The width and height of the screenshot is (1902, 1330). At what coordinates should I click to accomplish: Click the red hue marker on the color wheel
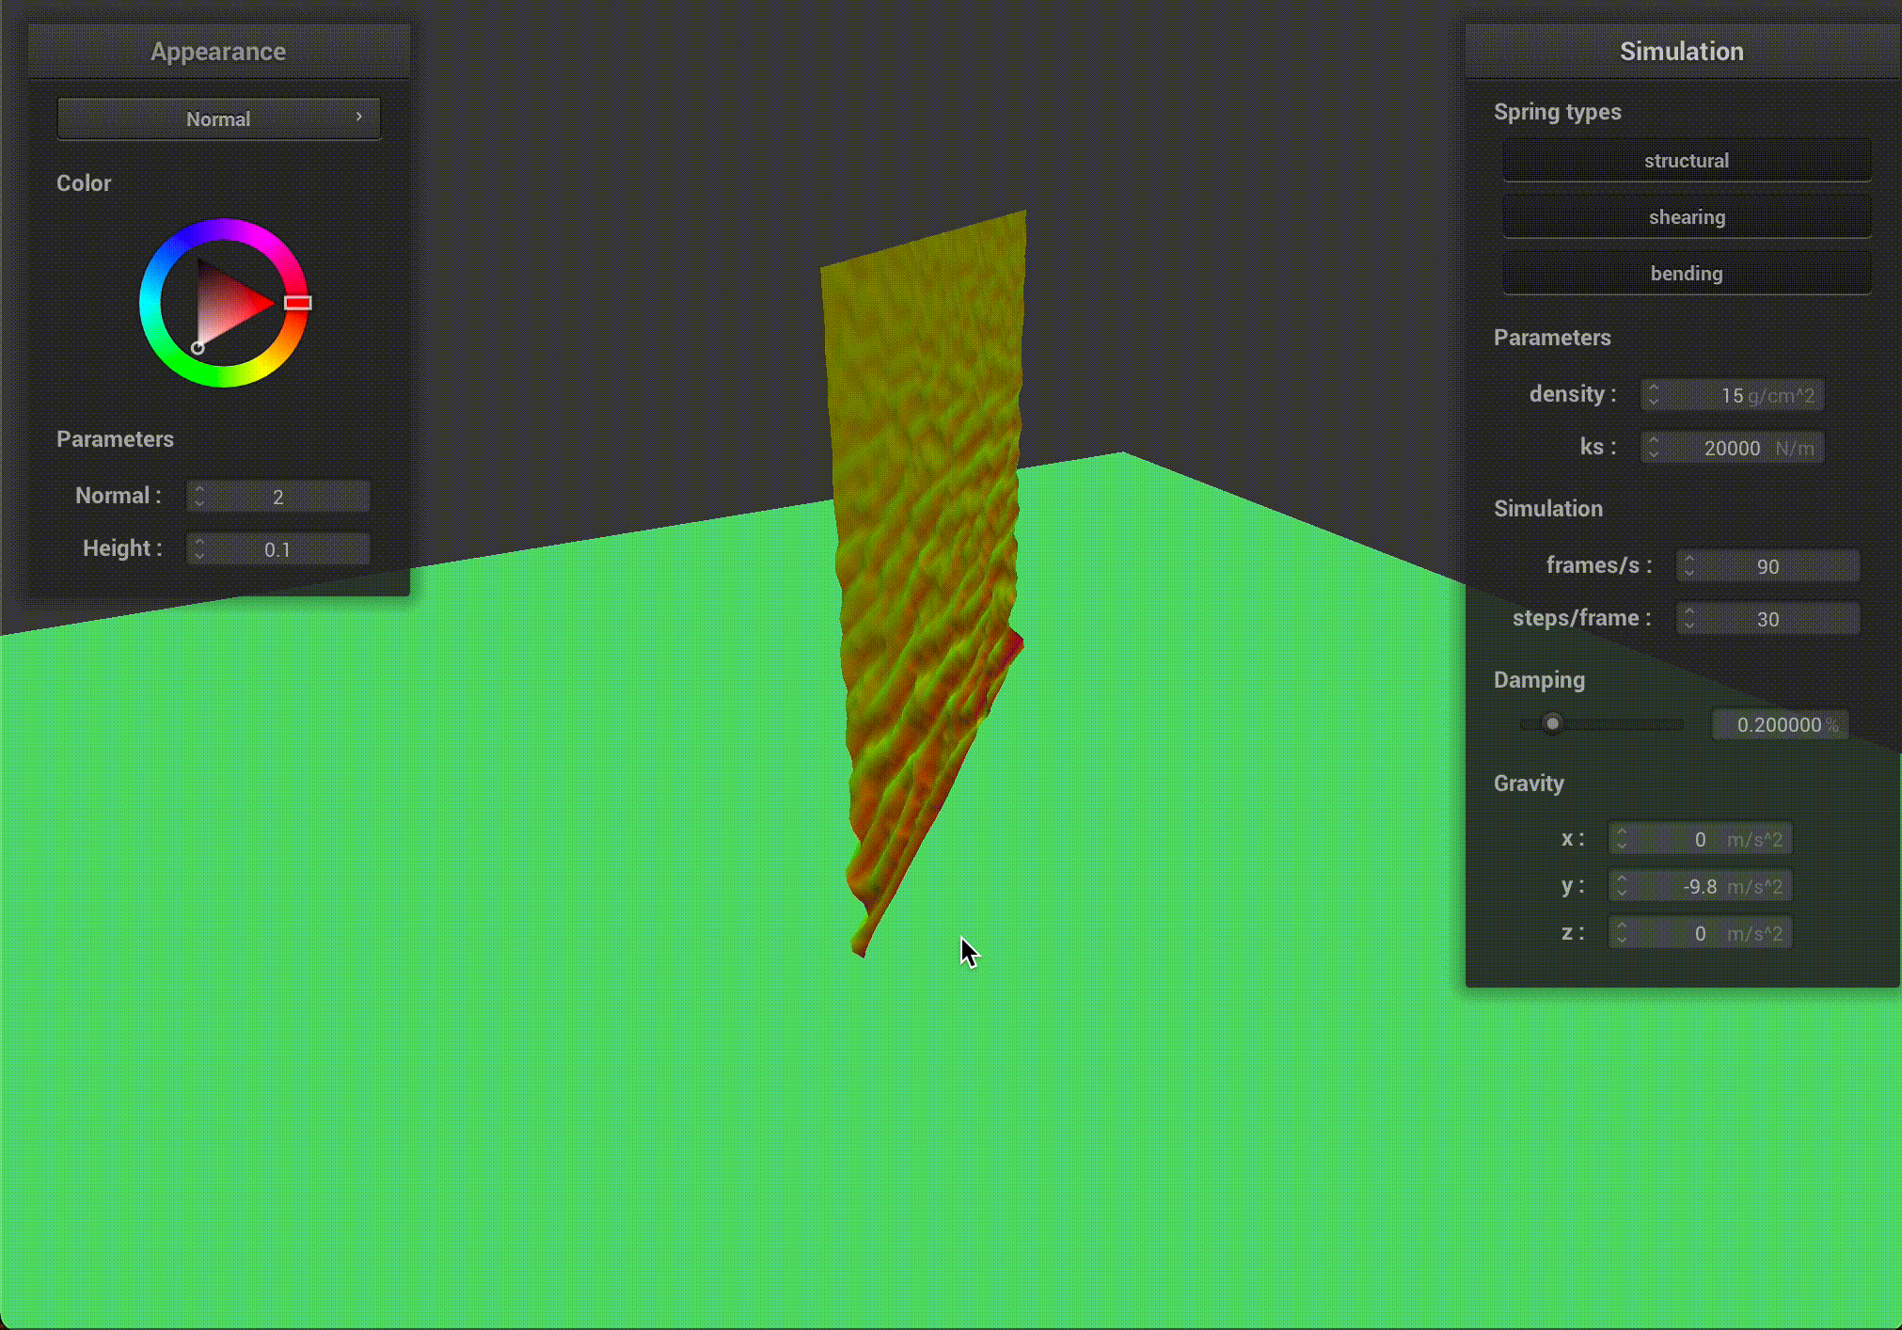pos(298,303)
